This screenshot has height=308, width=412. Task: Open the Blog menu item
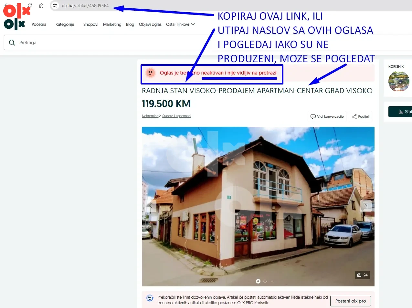tap(130, 25)
